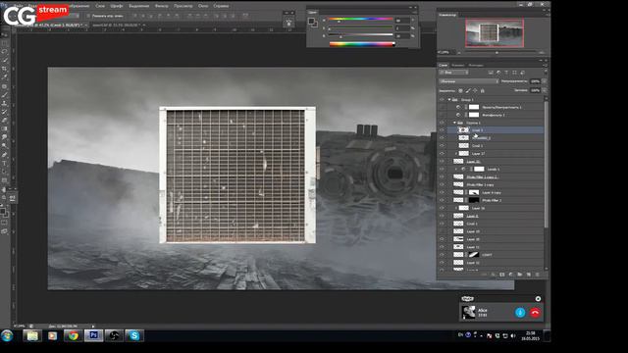This screenshot has width=628, height=353.
Task: Mute microphone in Skype call popup
Action: (520, 313)
